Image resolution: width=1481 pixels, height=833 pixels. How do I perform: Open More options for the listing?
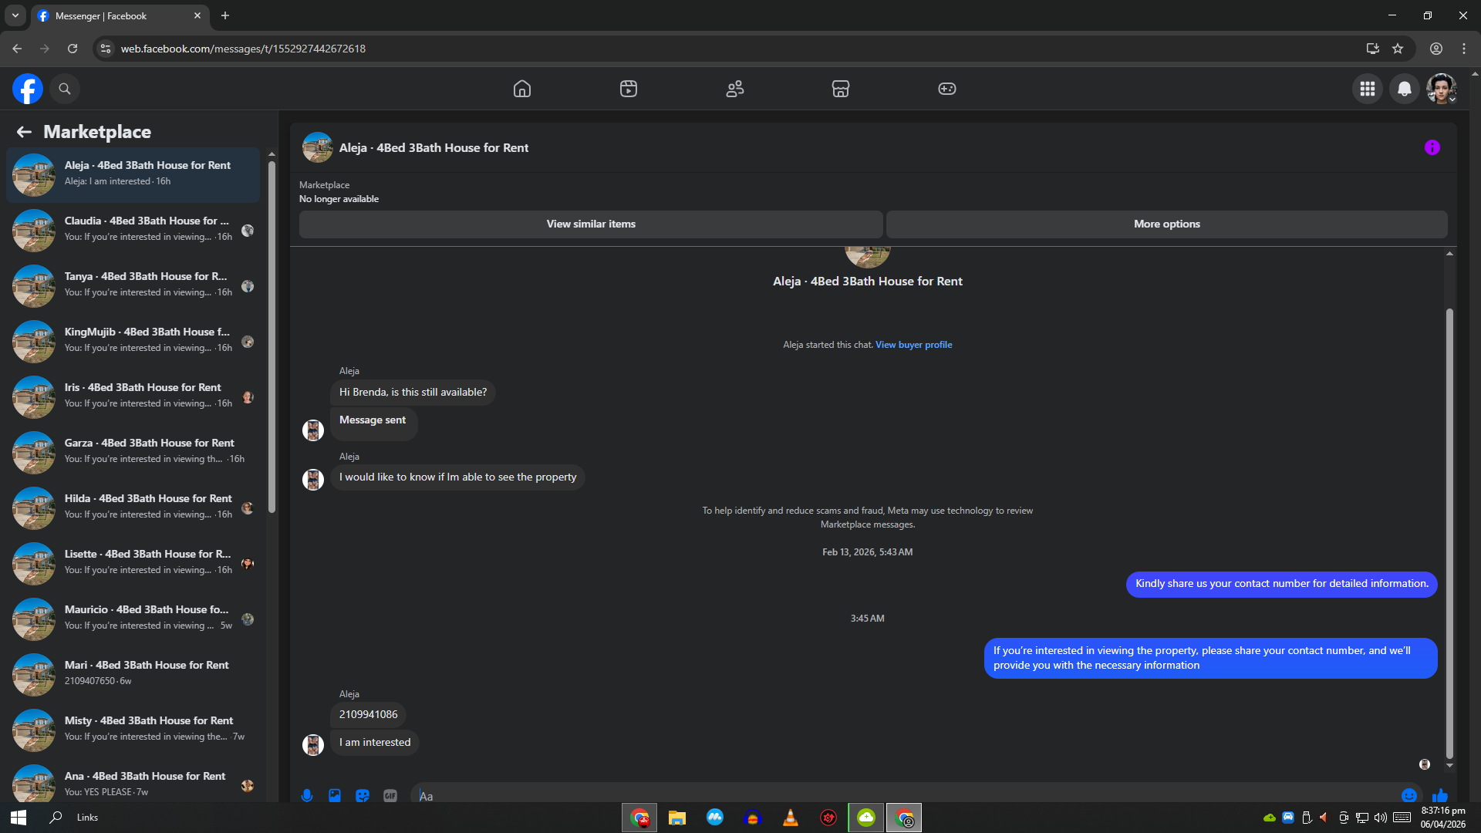(1167, 224)
